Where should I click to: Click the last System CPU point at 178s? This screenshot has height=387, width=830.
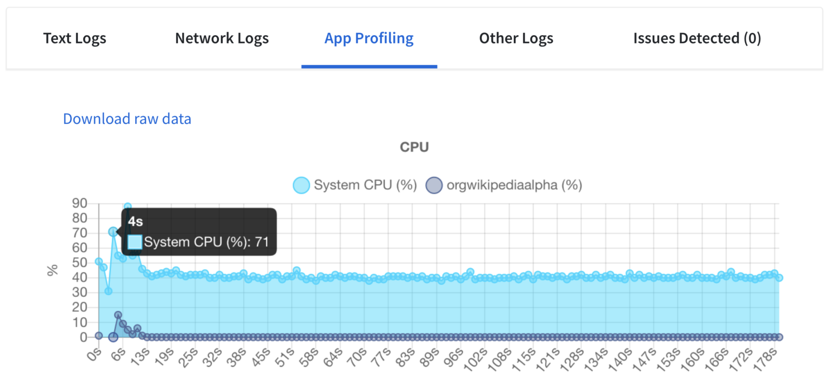(779, 277)
